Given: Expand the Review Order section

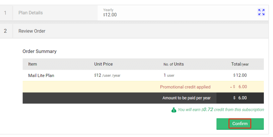Looking at the screenshot, I should click(x=134, y=31).
